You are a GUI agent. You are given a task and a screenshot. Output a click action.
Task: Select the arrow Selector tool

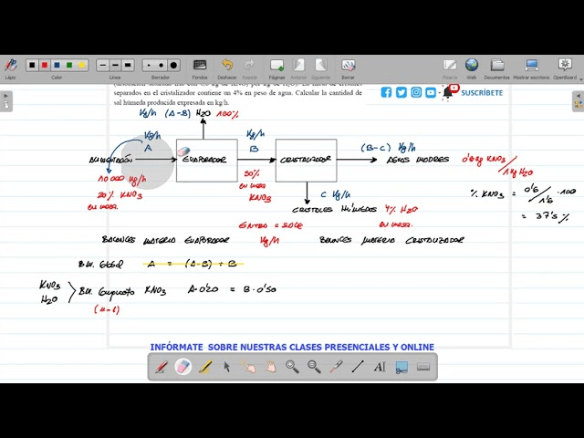[x=227, y=367]
